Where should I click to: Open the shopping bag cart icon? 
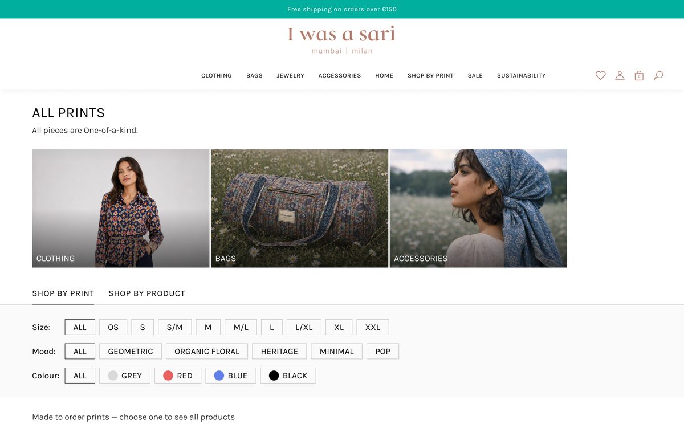[x=639, y=75]
